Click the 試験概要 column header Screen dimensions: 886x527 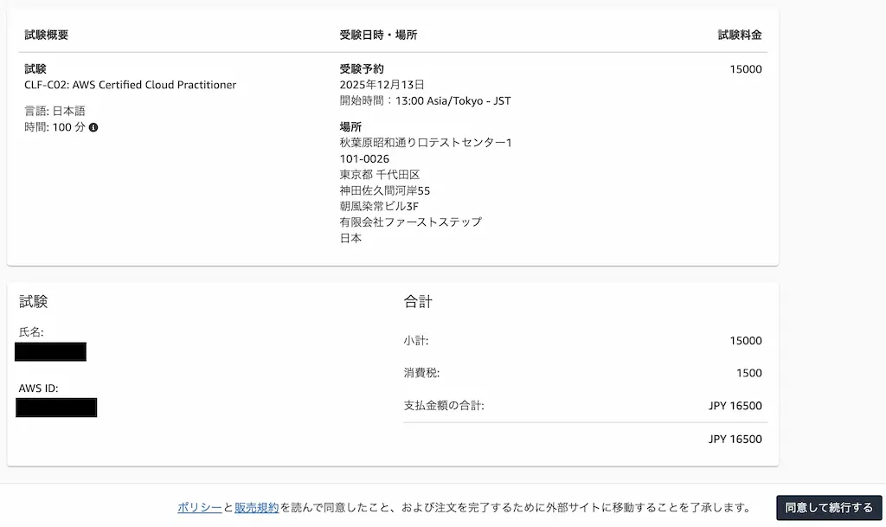pos(47,35)
